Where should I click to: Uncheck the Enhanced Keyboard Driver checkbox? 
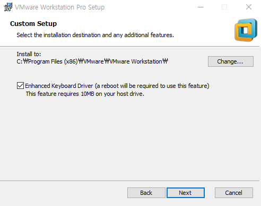click(x=20, y=86)
